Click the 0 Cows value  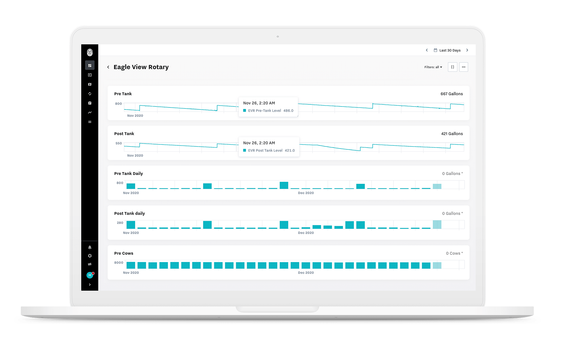click(x=454, y=253)
